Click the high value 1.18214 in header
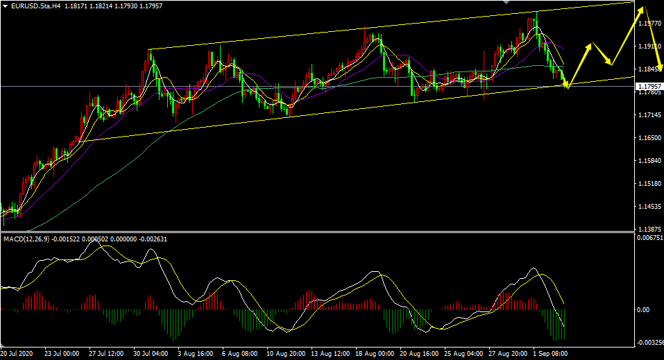The height and width of the screenshot is (360, 664). tap(101, 6)
